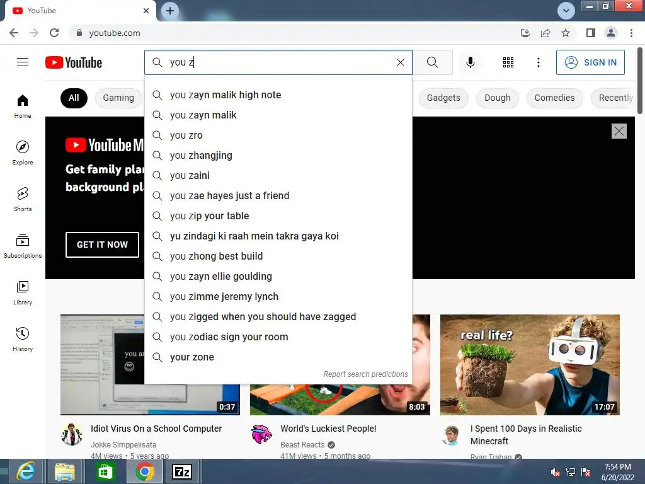Choose suggestion 'you zigged when you should have zagged'
Screen dimensions: 645x484
point(278,317)
